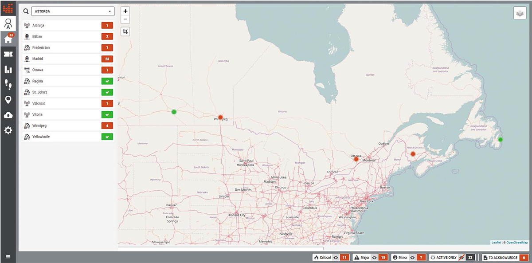532x263 pixels.
Task: Open the location pin sidebar icon
Action: click(x=8, y=100)
